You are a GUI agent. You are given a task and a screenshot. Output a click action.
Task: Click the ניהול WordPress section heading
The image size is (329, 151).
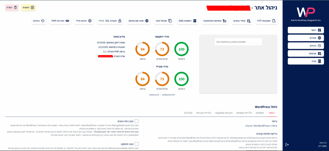pyautogui.click(x=266, y=107)
